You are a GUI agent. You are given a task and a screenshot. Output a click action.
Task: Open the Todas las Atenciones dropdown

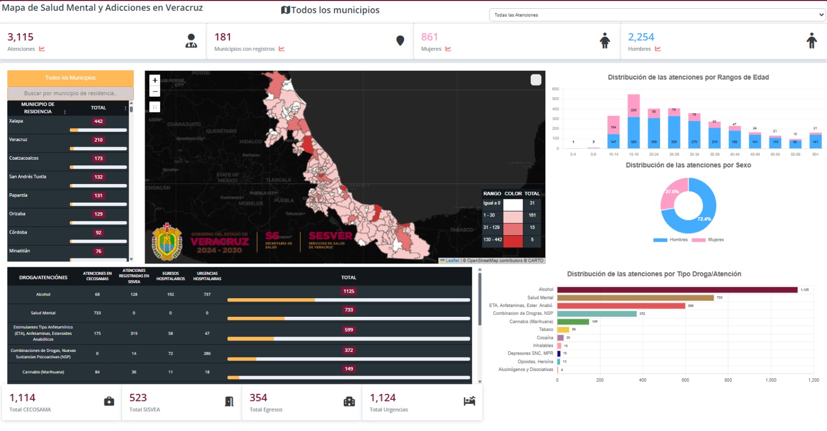[657, 15]
